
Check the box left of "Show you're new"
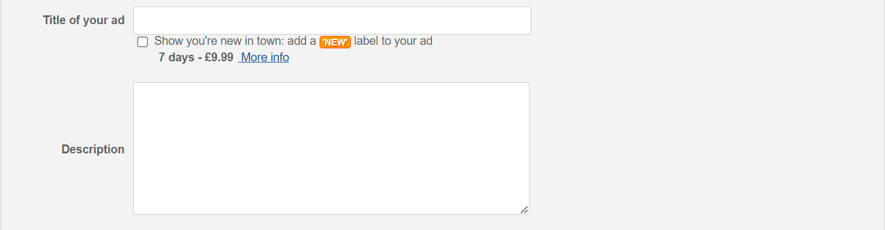tap(142, 42)
